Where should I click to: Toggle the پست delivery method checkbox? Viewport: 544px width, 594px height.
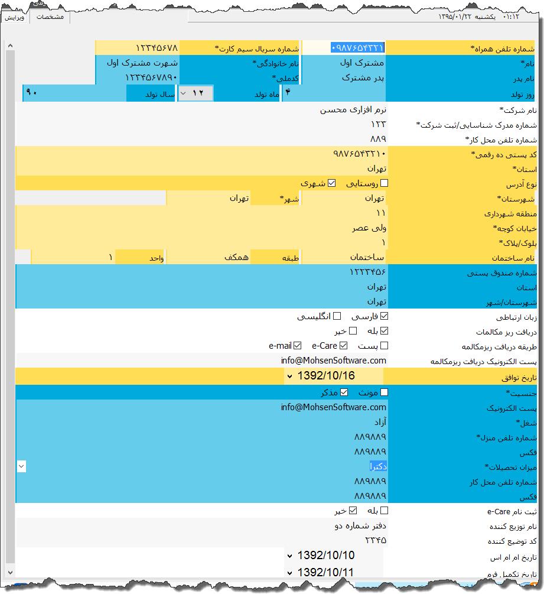(x=385, y=346)
